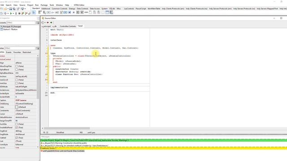Click the green Run triangle icon
Viewport: 287px width, 161px height.
coord(11,13)
